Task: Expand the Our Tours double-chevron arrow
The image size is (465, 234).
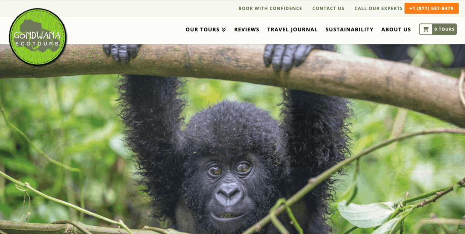Action: click(x=223, y=29)
